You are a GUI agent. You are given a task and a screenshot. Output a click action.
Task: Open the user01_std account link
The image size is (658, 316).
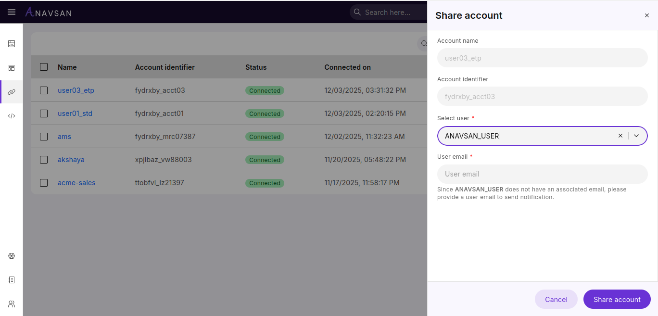(75, 114)
